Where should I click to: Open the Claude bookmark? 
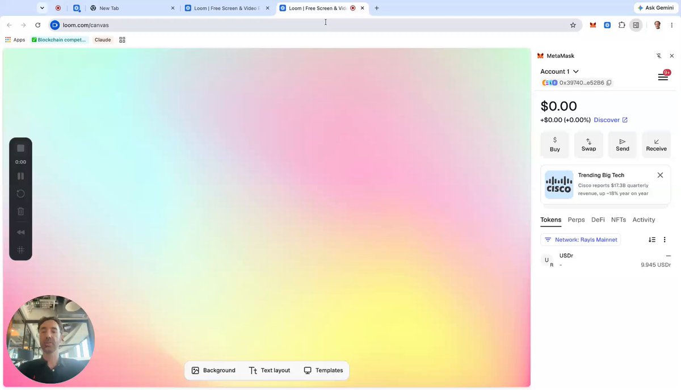point(103,40)
